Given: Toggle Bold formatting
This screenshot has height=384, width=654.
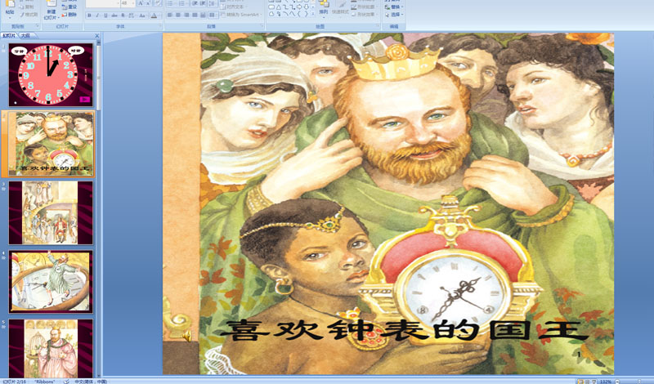Looking at the screenshot, I should (89, 16).
